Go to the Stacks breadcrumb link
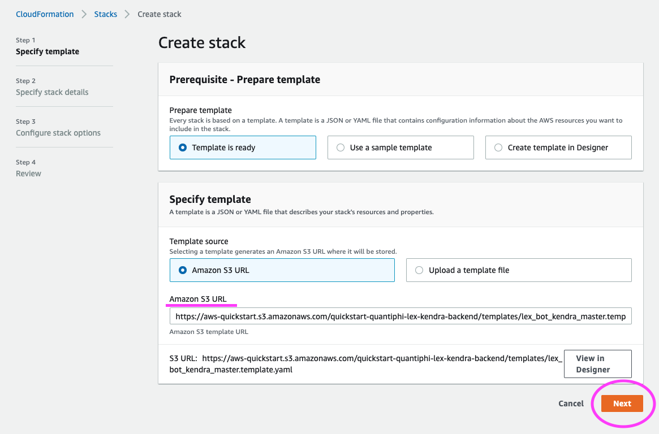This screenshot has height=434, width=659. coord(106,14)
